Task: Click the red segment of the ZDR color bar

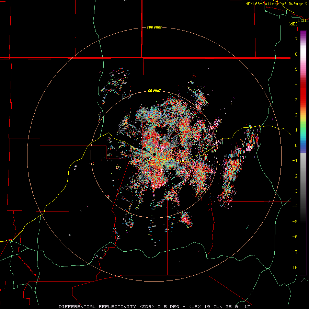Action: pos(303,93)
